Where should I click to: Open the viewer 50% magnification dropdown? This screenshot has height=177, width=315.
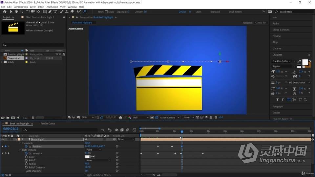(87, 117)
